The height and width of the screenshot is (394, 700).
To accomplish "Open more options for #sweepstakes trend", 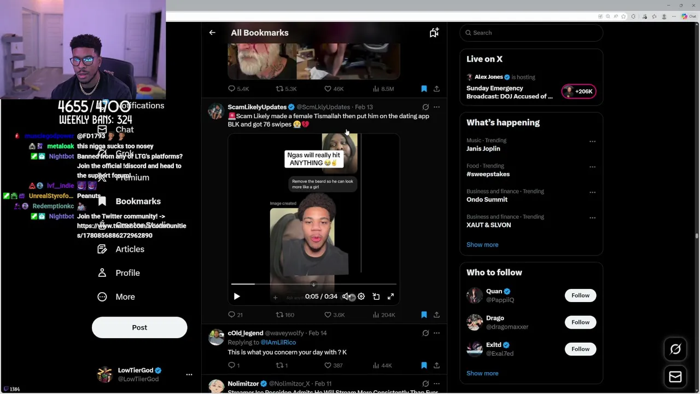I will [592, 167].
